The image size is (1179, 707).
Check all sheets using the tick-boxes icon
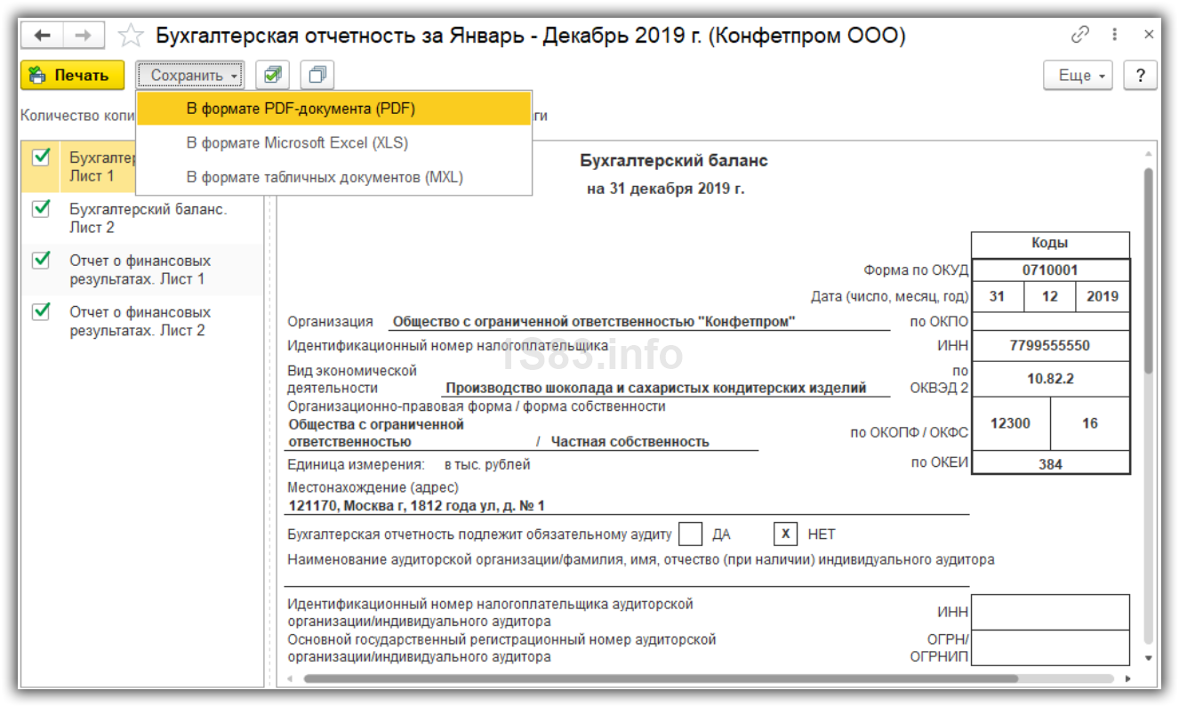coord(273,76)
